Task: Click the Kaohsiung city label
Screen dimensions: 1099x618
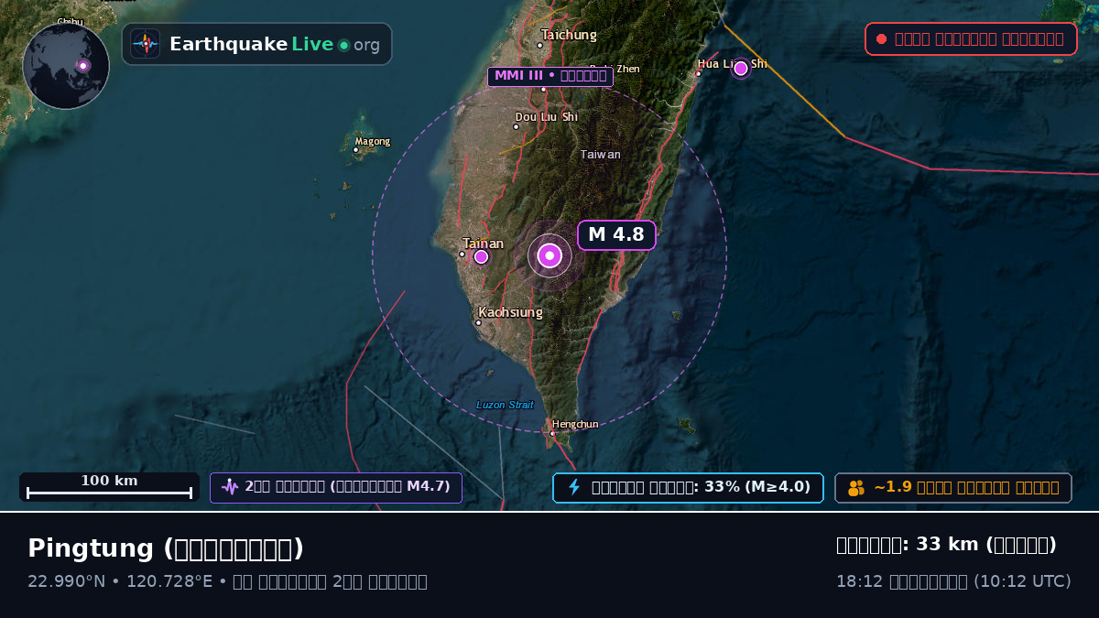Action: (510, 312)
